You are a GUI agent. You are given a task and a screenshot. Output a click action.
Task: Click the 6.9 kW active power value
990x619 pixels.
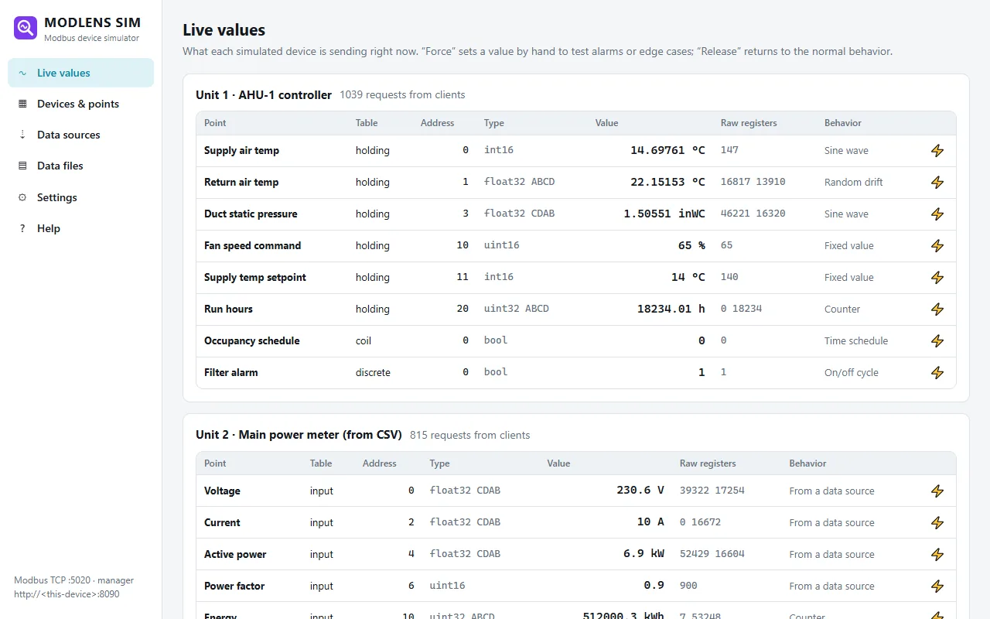pyautogui.click(x=643, y=555)
